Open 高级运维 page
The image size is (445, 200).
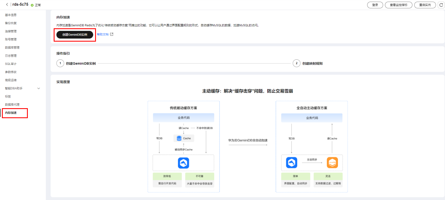coord(11,80)
